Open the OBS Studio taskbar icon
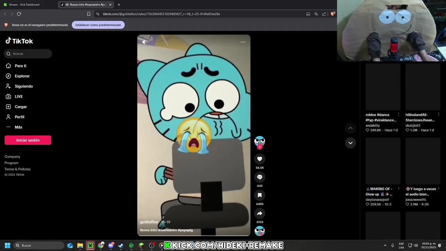 [x=152, y=245]
